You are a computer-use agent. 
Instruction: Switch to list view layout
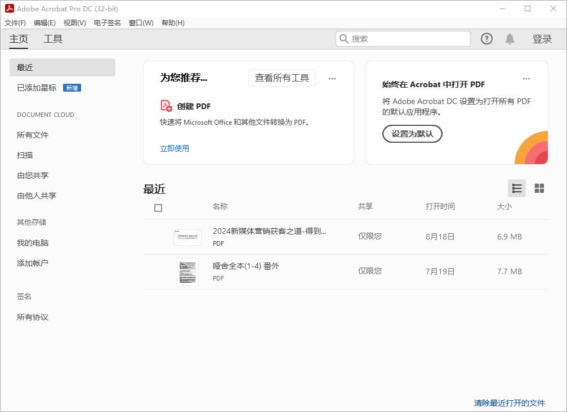click(x=516, y=188)
